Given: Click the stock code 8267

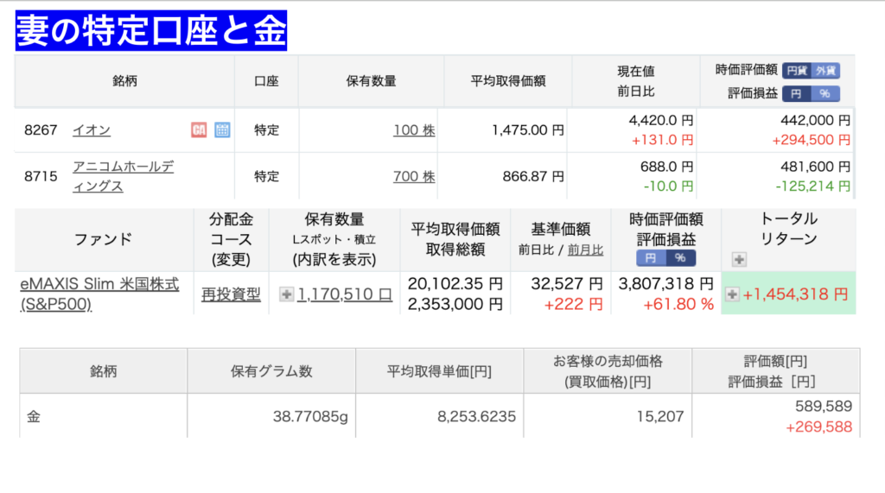Looking at the screenshot, I should (x=41, y=130).
